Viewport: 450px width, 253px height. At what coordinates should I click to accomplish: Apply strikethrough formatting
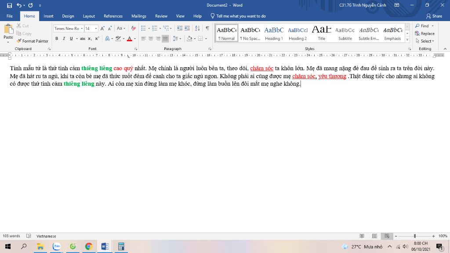click(83, 39)
